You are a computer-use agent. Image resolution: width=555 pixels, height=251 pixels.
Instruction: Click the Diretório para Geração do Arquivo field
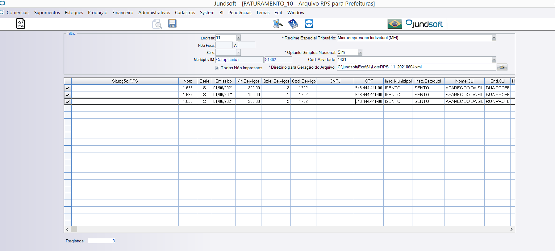point(416,67)
